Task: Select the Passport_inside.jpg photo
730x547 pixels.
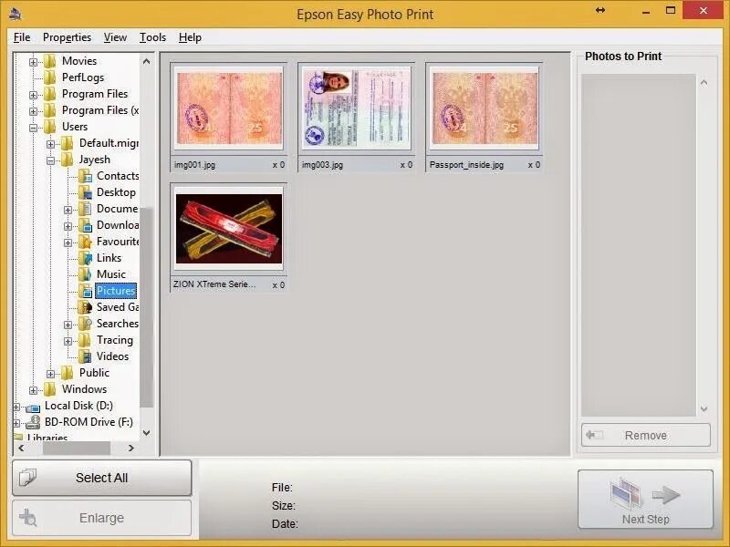Action: (485, 108)
